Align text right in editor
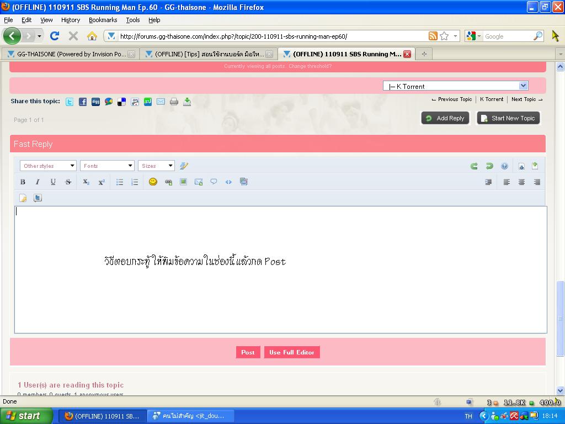 tap(537, 182)
